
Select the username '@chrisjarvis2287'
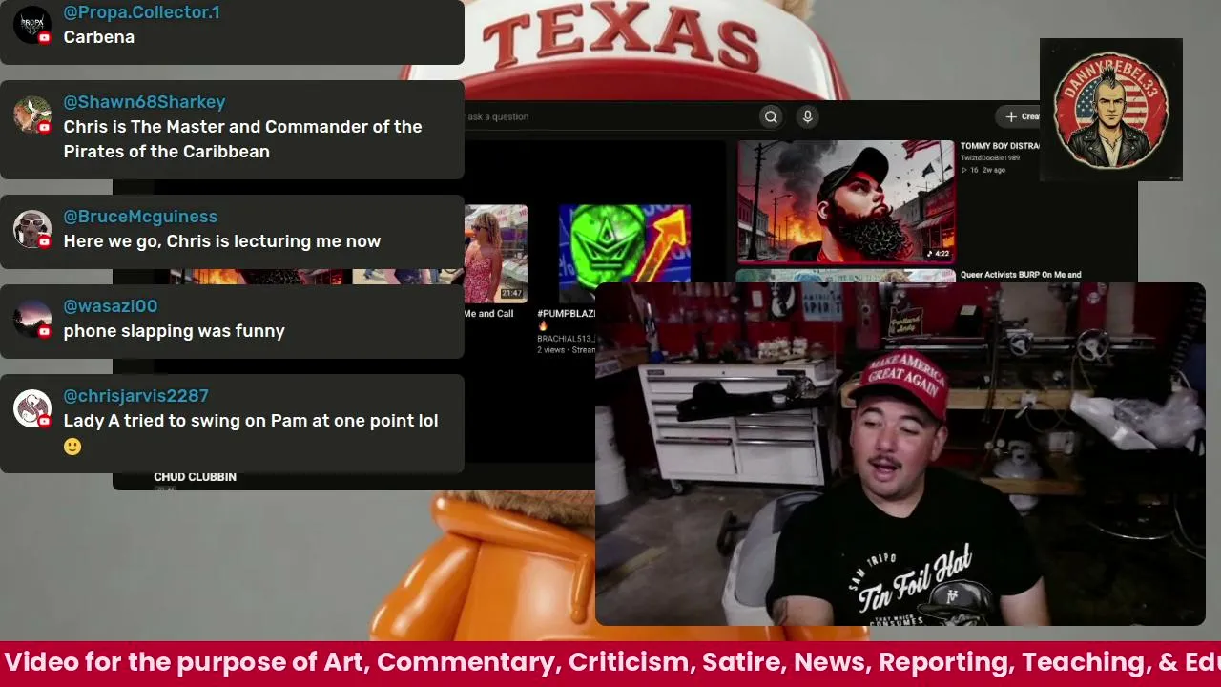click(x=135, y=396)
